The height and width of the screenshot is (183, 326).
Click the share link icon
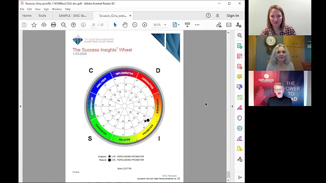click(219, 25)
